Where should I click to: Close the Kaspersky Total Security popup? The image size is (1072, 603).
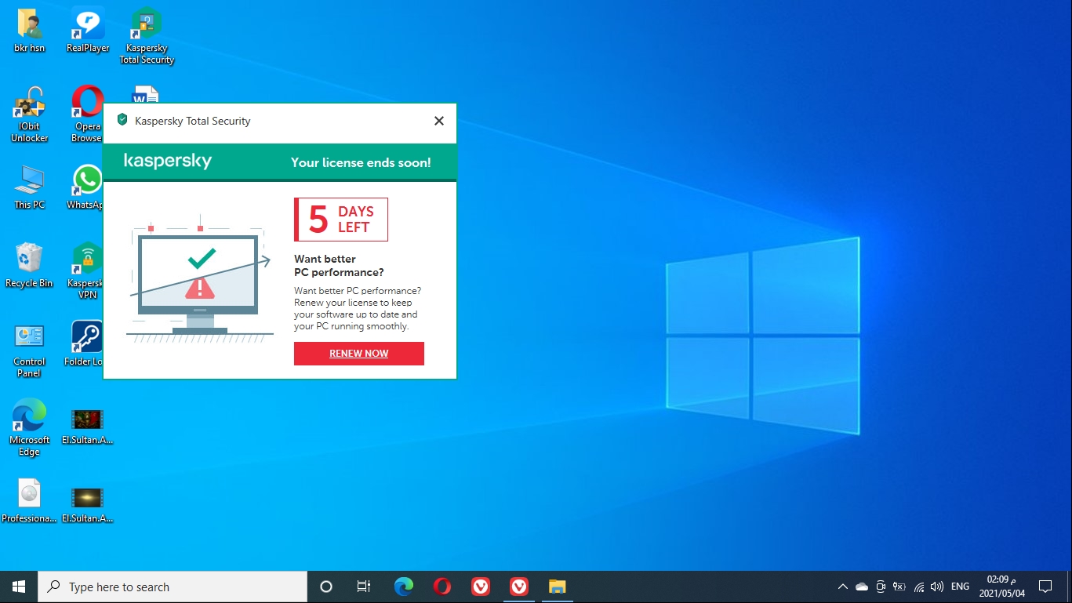[439, 121]
